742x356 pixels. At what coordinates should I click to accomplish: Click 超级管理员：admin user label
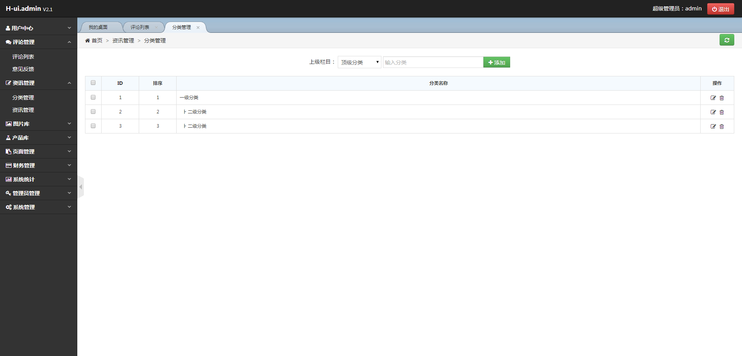click(677, 8)
